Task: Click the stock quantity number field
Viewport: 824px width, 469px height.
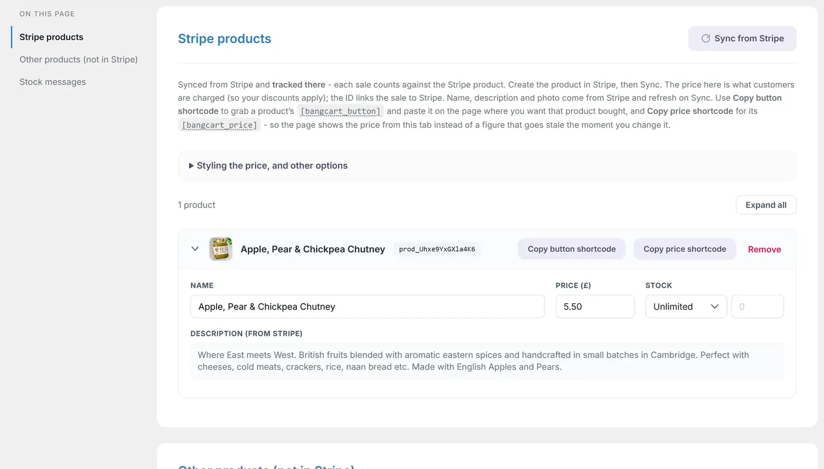Action: 757,306
